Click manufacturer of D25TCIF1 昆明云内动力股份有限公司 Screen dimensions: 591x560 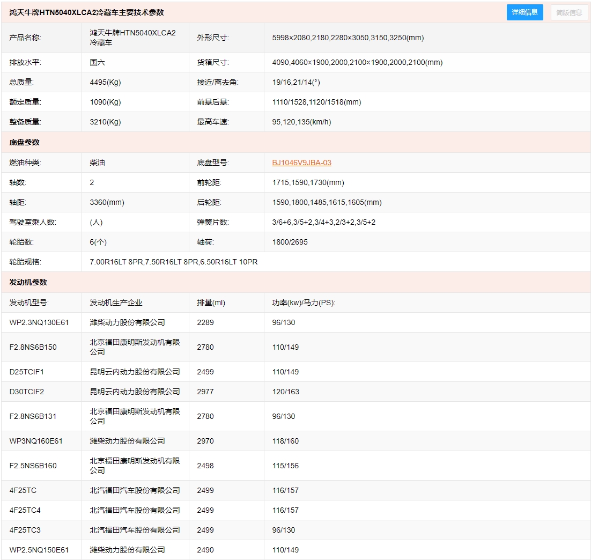(135, 372)
